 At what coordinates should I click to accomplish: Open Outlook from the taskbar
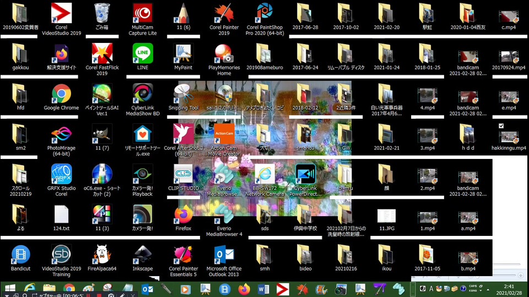point(147,289)
